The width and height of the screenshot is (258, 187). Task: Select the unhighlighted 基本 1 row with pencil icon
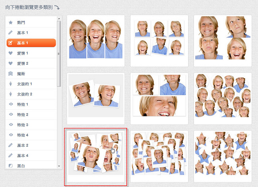tap(31, 33)
